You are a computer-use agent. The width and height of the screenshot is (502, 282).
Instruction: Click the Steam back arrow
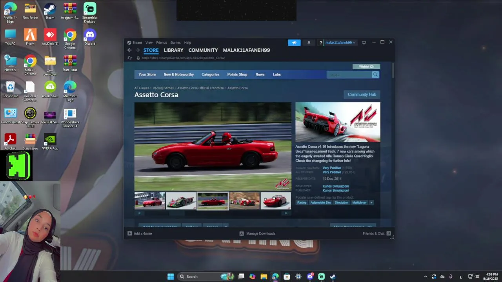pyautogui.click(x=129, y=50)
